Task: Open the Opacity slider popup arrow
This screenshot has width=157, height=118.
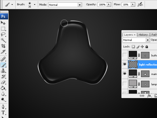Action: 109,5
